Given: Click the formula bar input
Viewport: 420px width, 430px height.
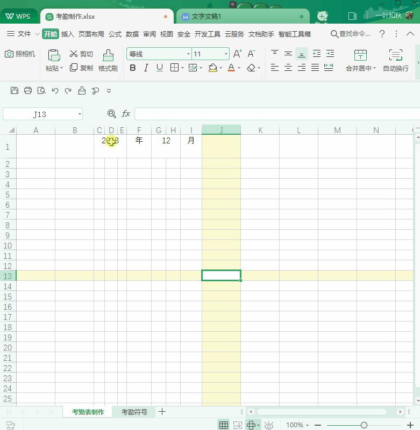Looking at the screenshot, I should click(x=277, y=114).
